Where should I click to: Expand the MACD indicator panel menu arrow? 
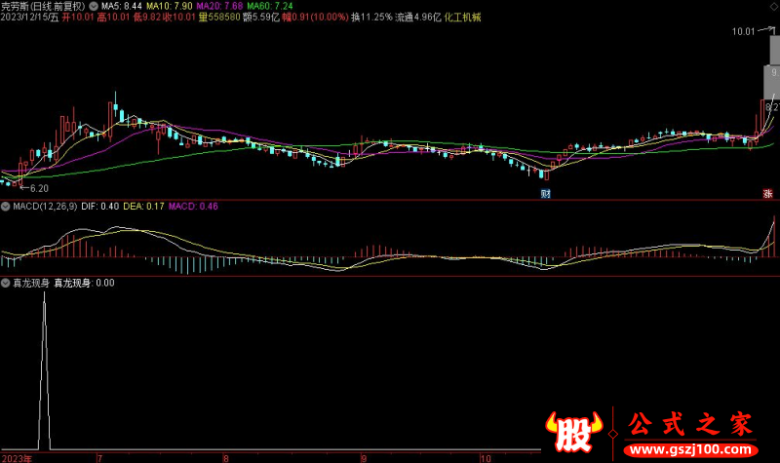(x=5, y=206)
